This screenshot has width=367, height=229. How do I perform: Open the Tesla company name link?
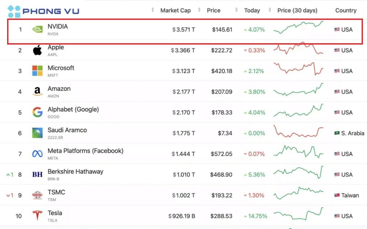55,213
